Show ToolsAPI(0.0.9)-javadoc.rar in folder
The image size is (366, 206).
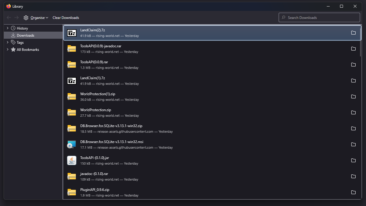point(353,49)
